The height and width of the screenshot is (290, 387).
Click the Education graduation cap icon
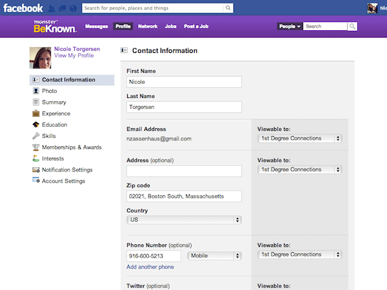35,124
